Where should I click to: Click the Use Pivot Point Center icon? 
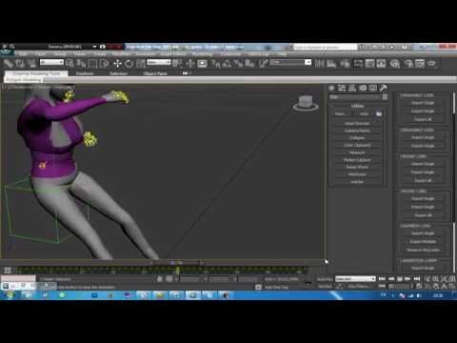click(x=177, y=64)
